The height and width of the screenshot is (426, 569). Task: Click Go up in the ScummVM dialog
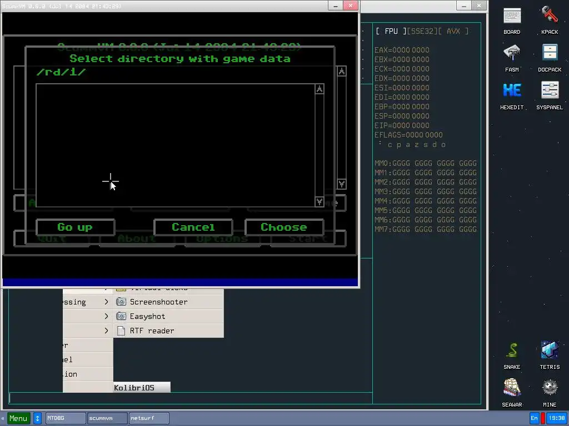(75, 227)
